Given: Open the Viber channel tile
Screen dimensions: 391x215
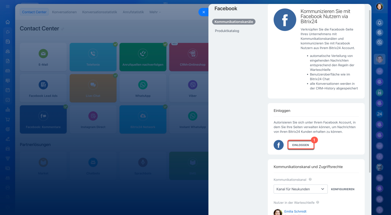Looking at the screenshot, I should 189,88.
